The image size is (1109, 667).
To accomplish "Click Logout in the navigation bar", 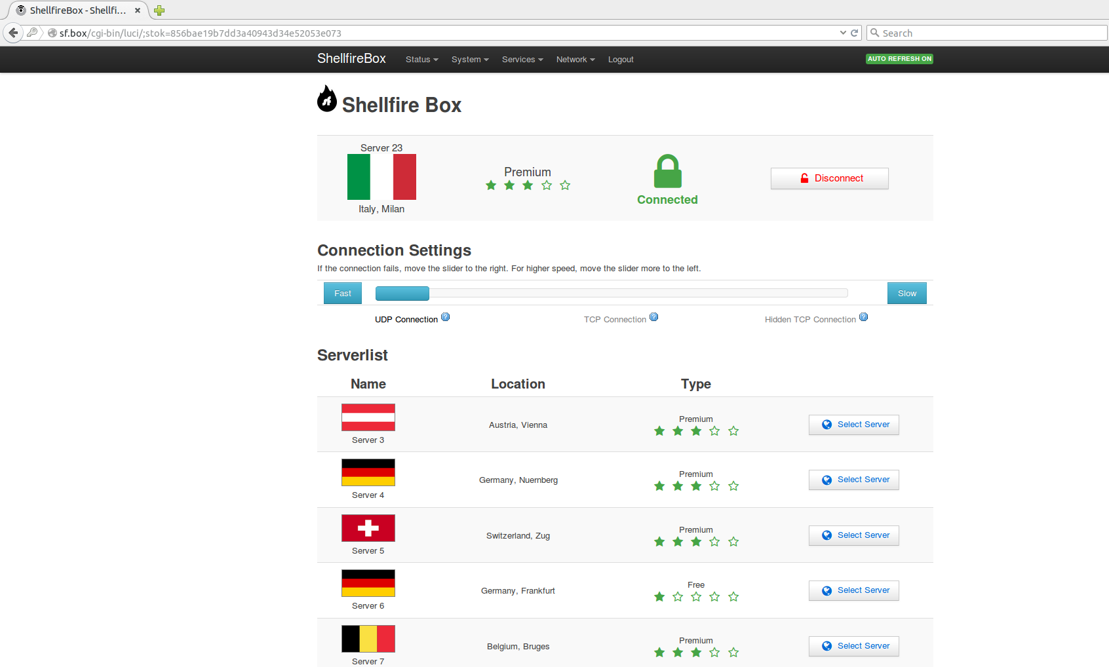I will pyautogui.click(x=621, y=60).
